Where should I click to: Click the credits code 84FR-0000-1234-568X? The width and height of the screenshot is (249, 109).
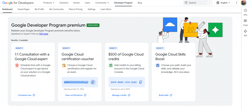coord(124,82)
